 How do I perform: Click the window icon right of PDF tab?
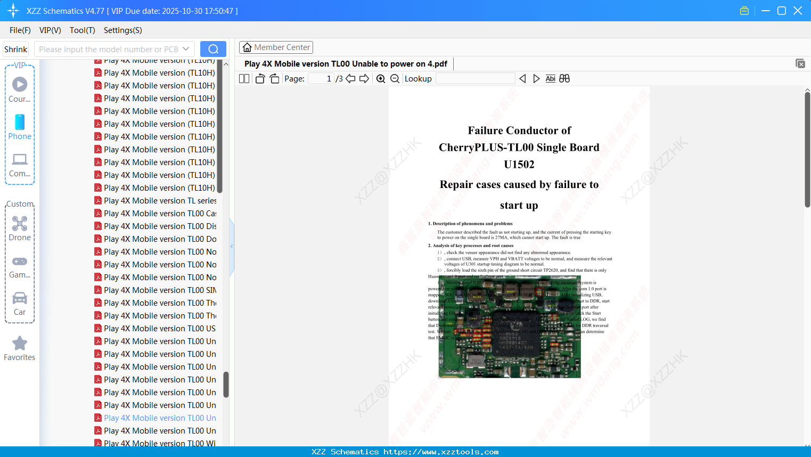(800, 63)
